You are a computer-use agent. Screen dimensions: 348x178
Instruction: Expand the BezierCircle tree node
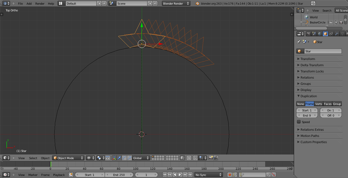pyautogui.click(x=301, y=22)
